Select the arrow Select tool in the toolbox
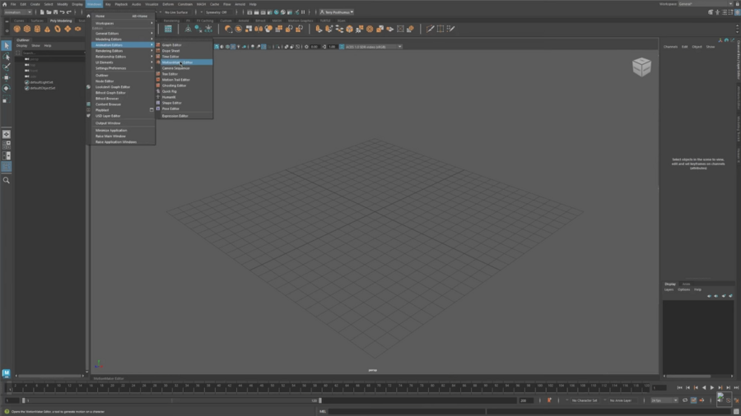This screenshot has height=416, width=741. (7, 46)
